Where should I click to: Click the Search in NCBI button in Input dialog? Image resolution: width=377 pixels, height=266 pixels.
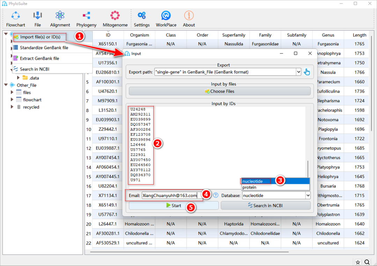point(265,205)
